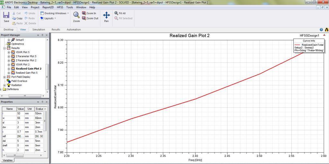Open the HFSS menu

[60, 7]
